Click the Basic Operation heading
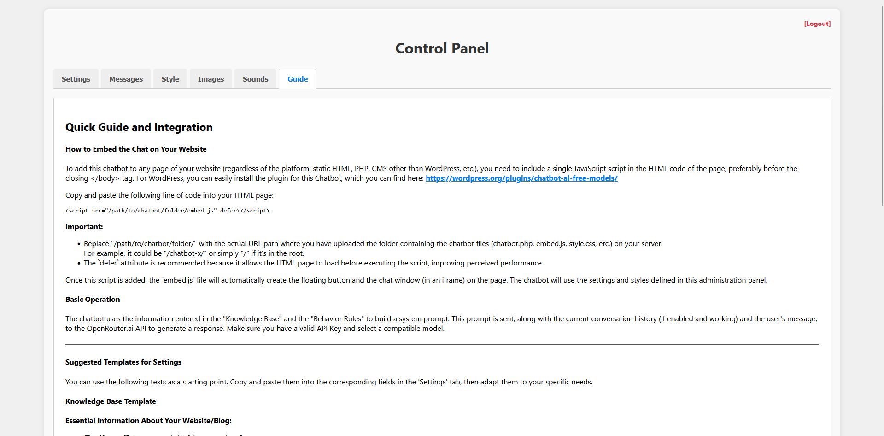Image resolution: width=884 pixels, height=436 pixels. pyautogui.click(x=93, y=300)
